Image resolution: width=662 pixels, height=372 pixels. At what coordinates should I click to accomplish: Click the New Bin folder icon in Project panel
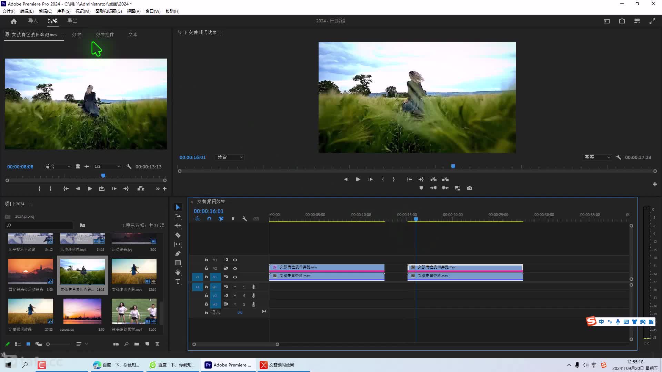pos(137,344)
